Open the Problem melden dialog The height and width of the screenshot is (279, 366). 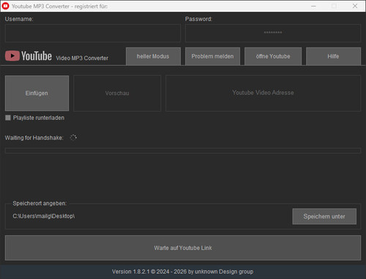212,56
